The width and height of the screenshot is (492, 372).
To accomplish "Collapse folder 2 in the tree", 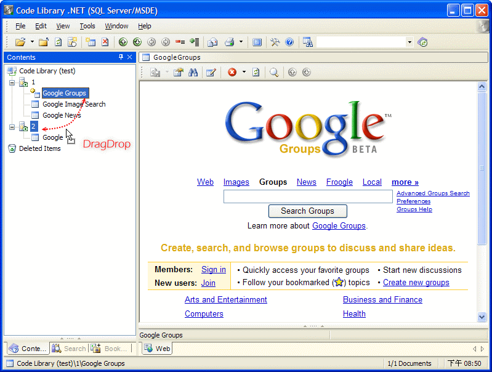I will (12, 127).
